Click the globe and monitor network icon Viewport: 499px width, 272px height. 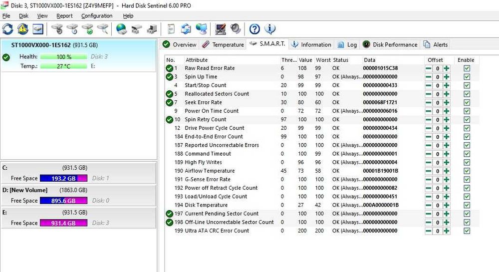pos(201,29)
